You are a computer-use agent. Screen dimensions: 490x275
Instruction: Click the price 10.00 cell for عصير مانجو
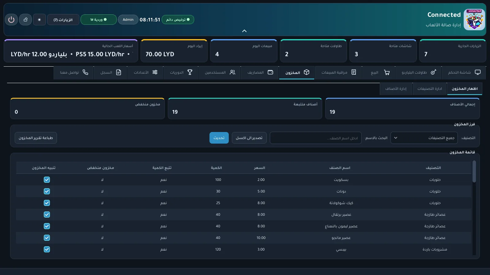pyautogui.click(x=261, y=238)
